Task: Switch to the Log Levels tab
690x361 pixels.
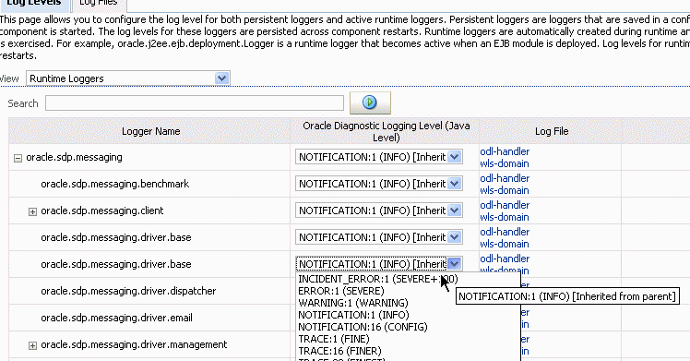Action: point(33,4)
